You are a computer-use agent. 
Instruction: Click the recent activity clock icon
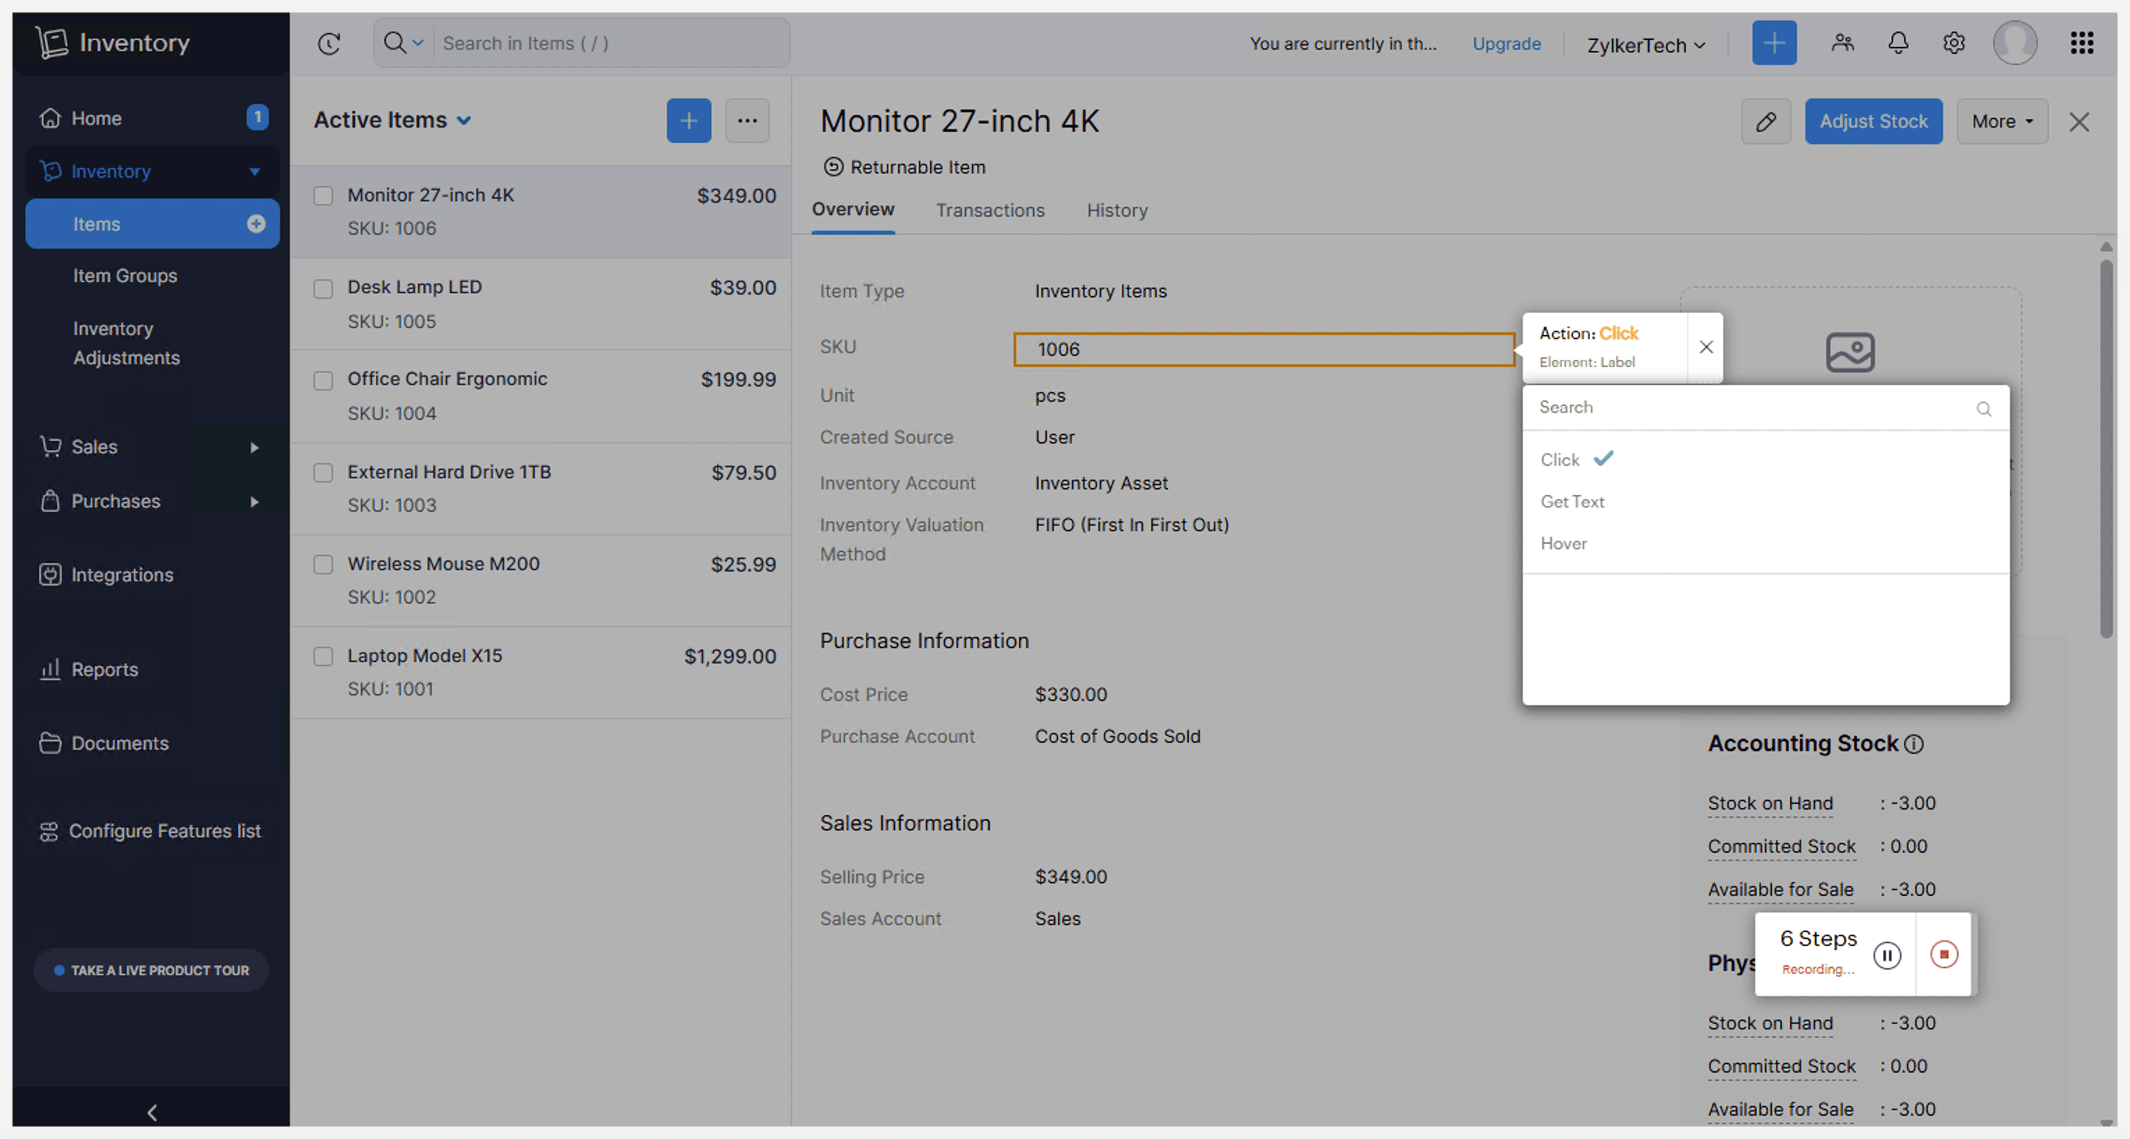329,43
